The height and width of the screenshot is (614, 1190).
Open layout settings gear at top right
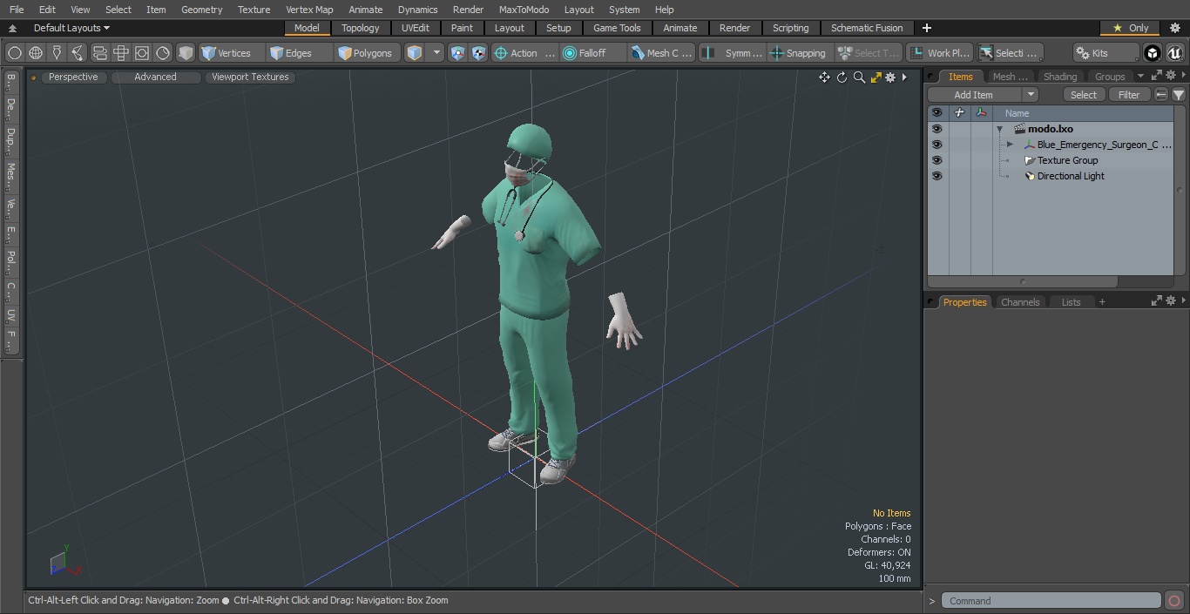(1175, 28)
